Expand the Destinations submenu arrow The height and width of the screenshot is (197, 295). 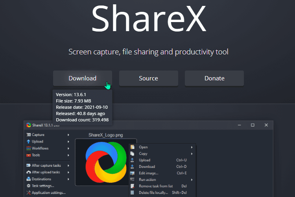(68, 179)
